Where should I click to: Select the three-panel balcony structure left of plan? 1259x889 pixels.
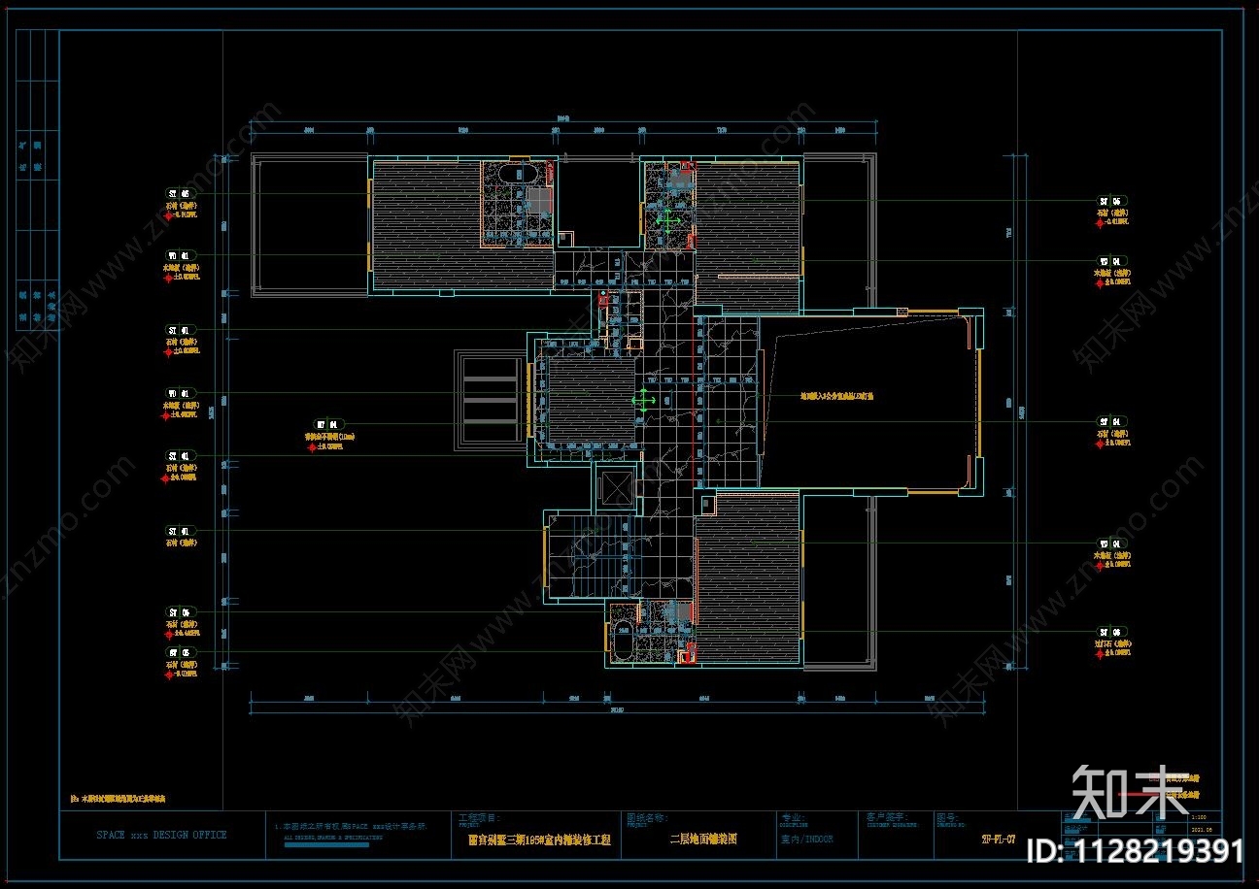point(492,399)
